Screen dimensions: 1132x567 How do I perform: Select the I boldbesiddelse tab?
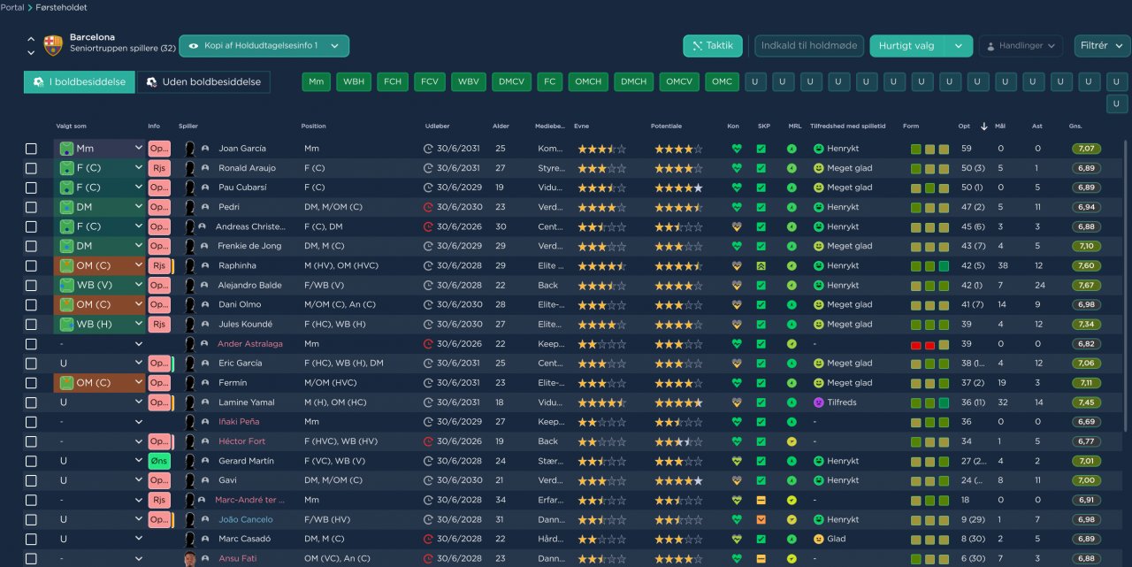point(80,82)
